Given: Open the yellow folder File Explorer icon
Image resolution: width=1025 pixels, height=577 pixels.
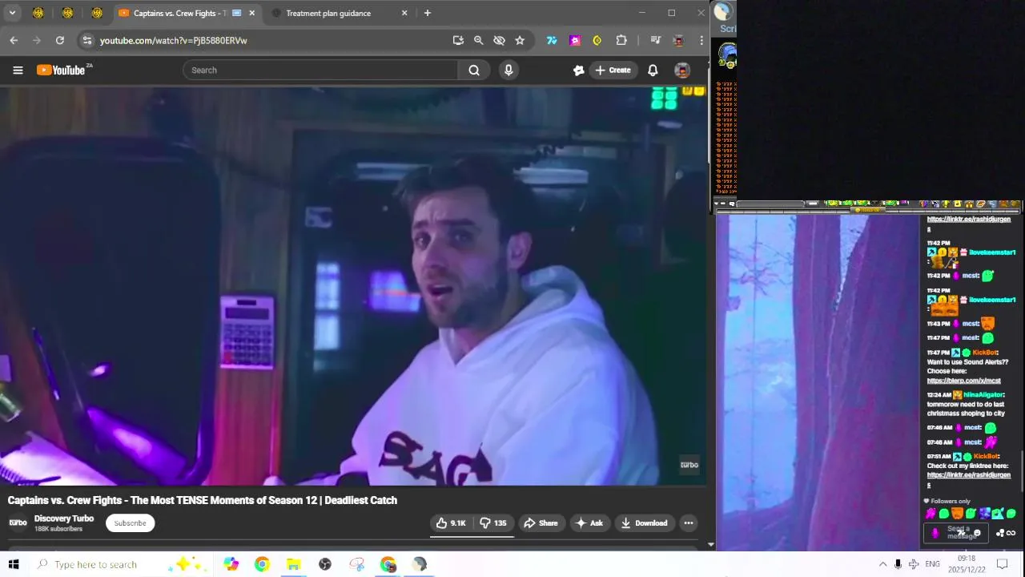Looking at the screenshot, I should [293, 564].
